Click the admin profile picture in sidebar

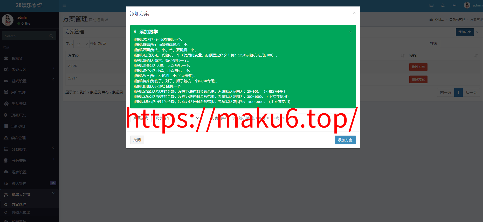coord(8,20)
